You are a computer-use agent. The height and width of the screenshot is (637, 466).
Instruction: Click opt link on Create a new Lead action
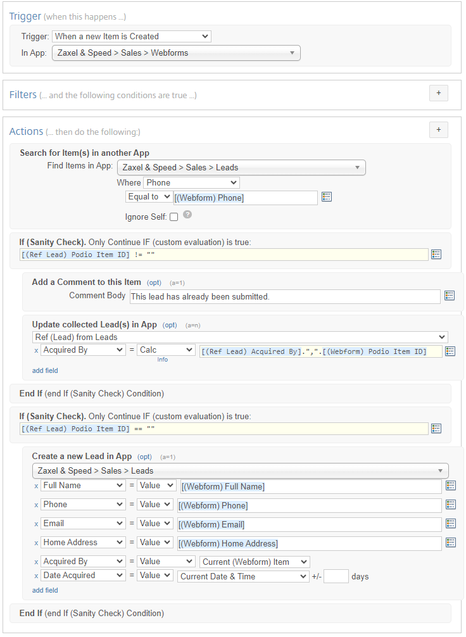tap(144, 457)
